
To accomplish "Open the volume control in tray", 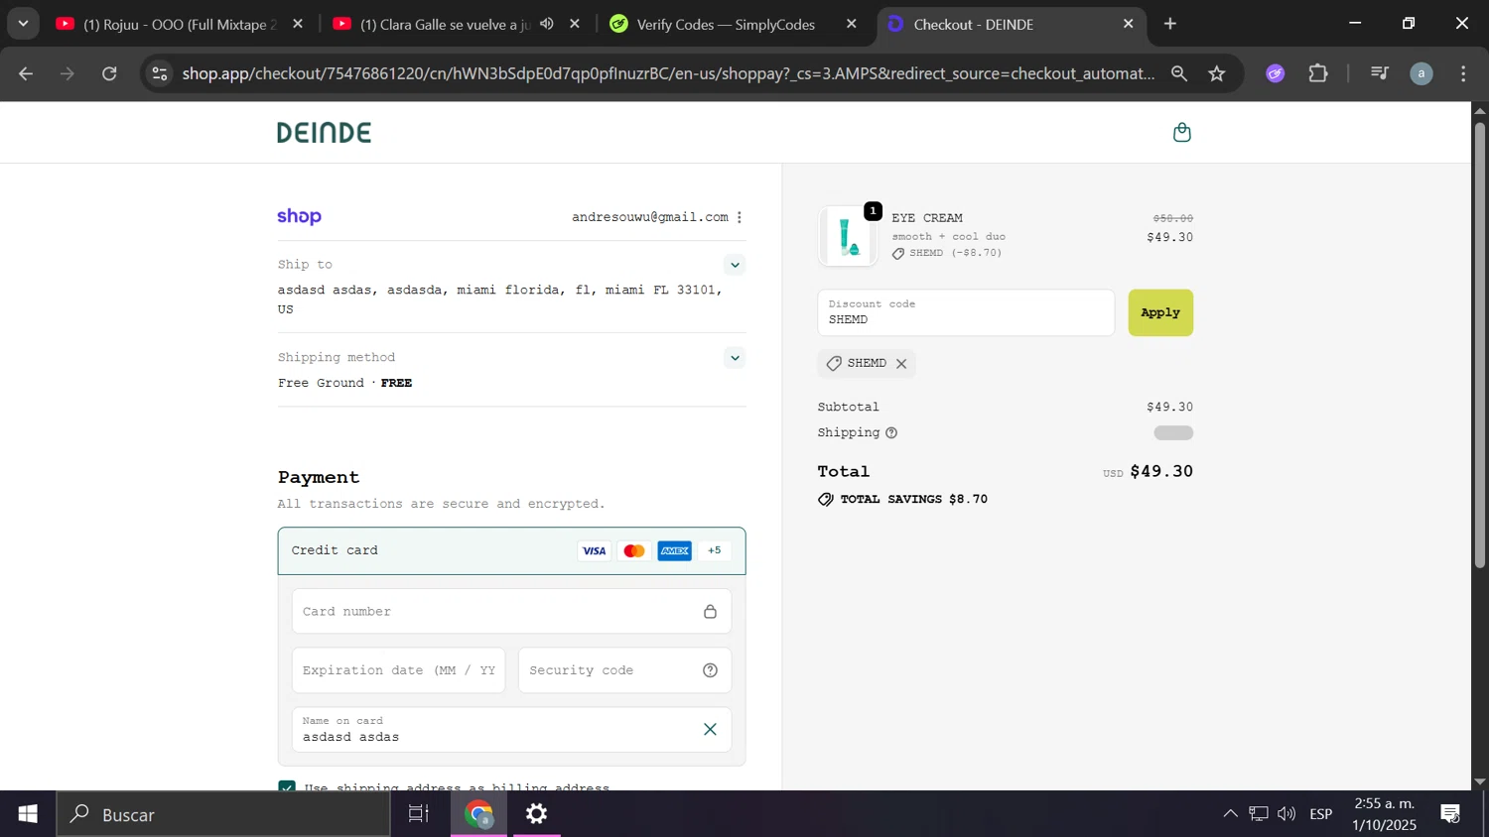I will coord(1286,814).
